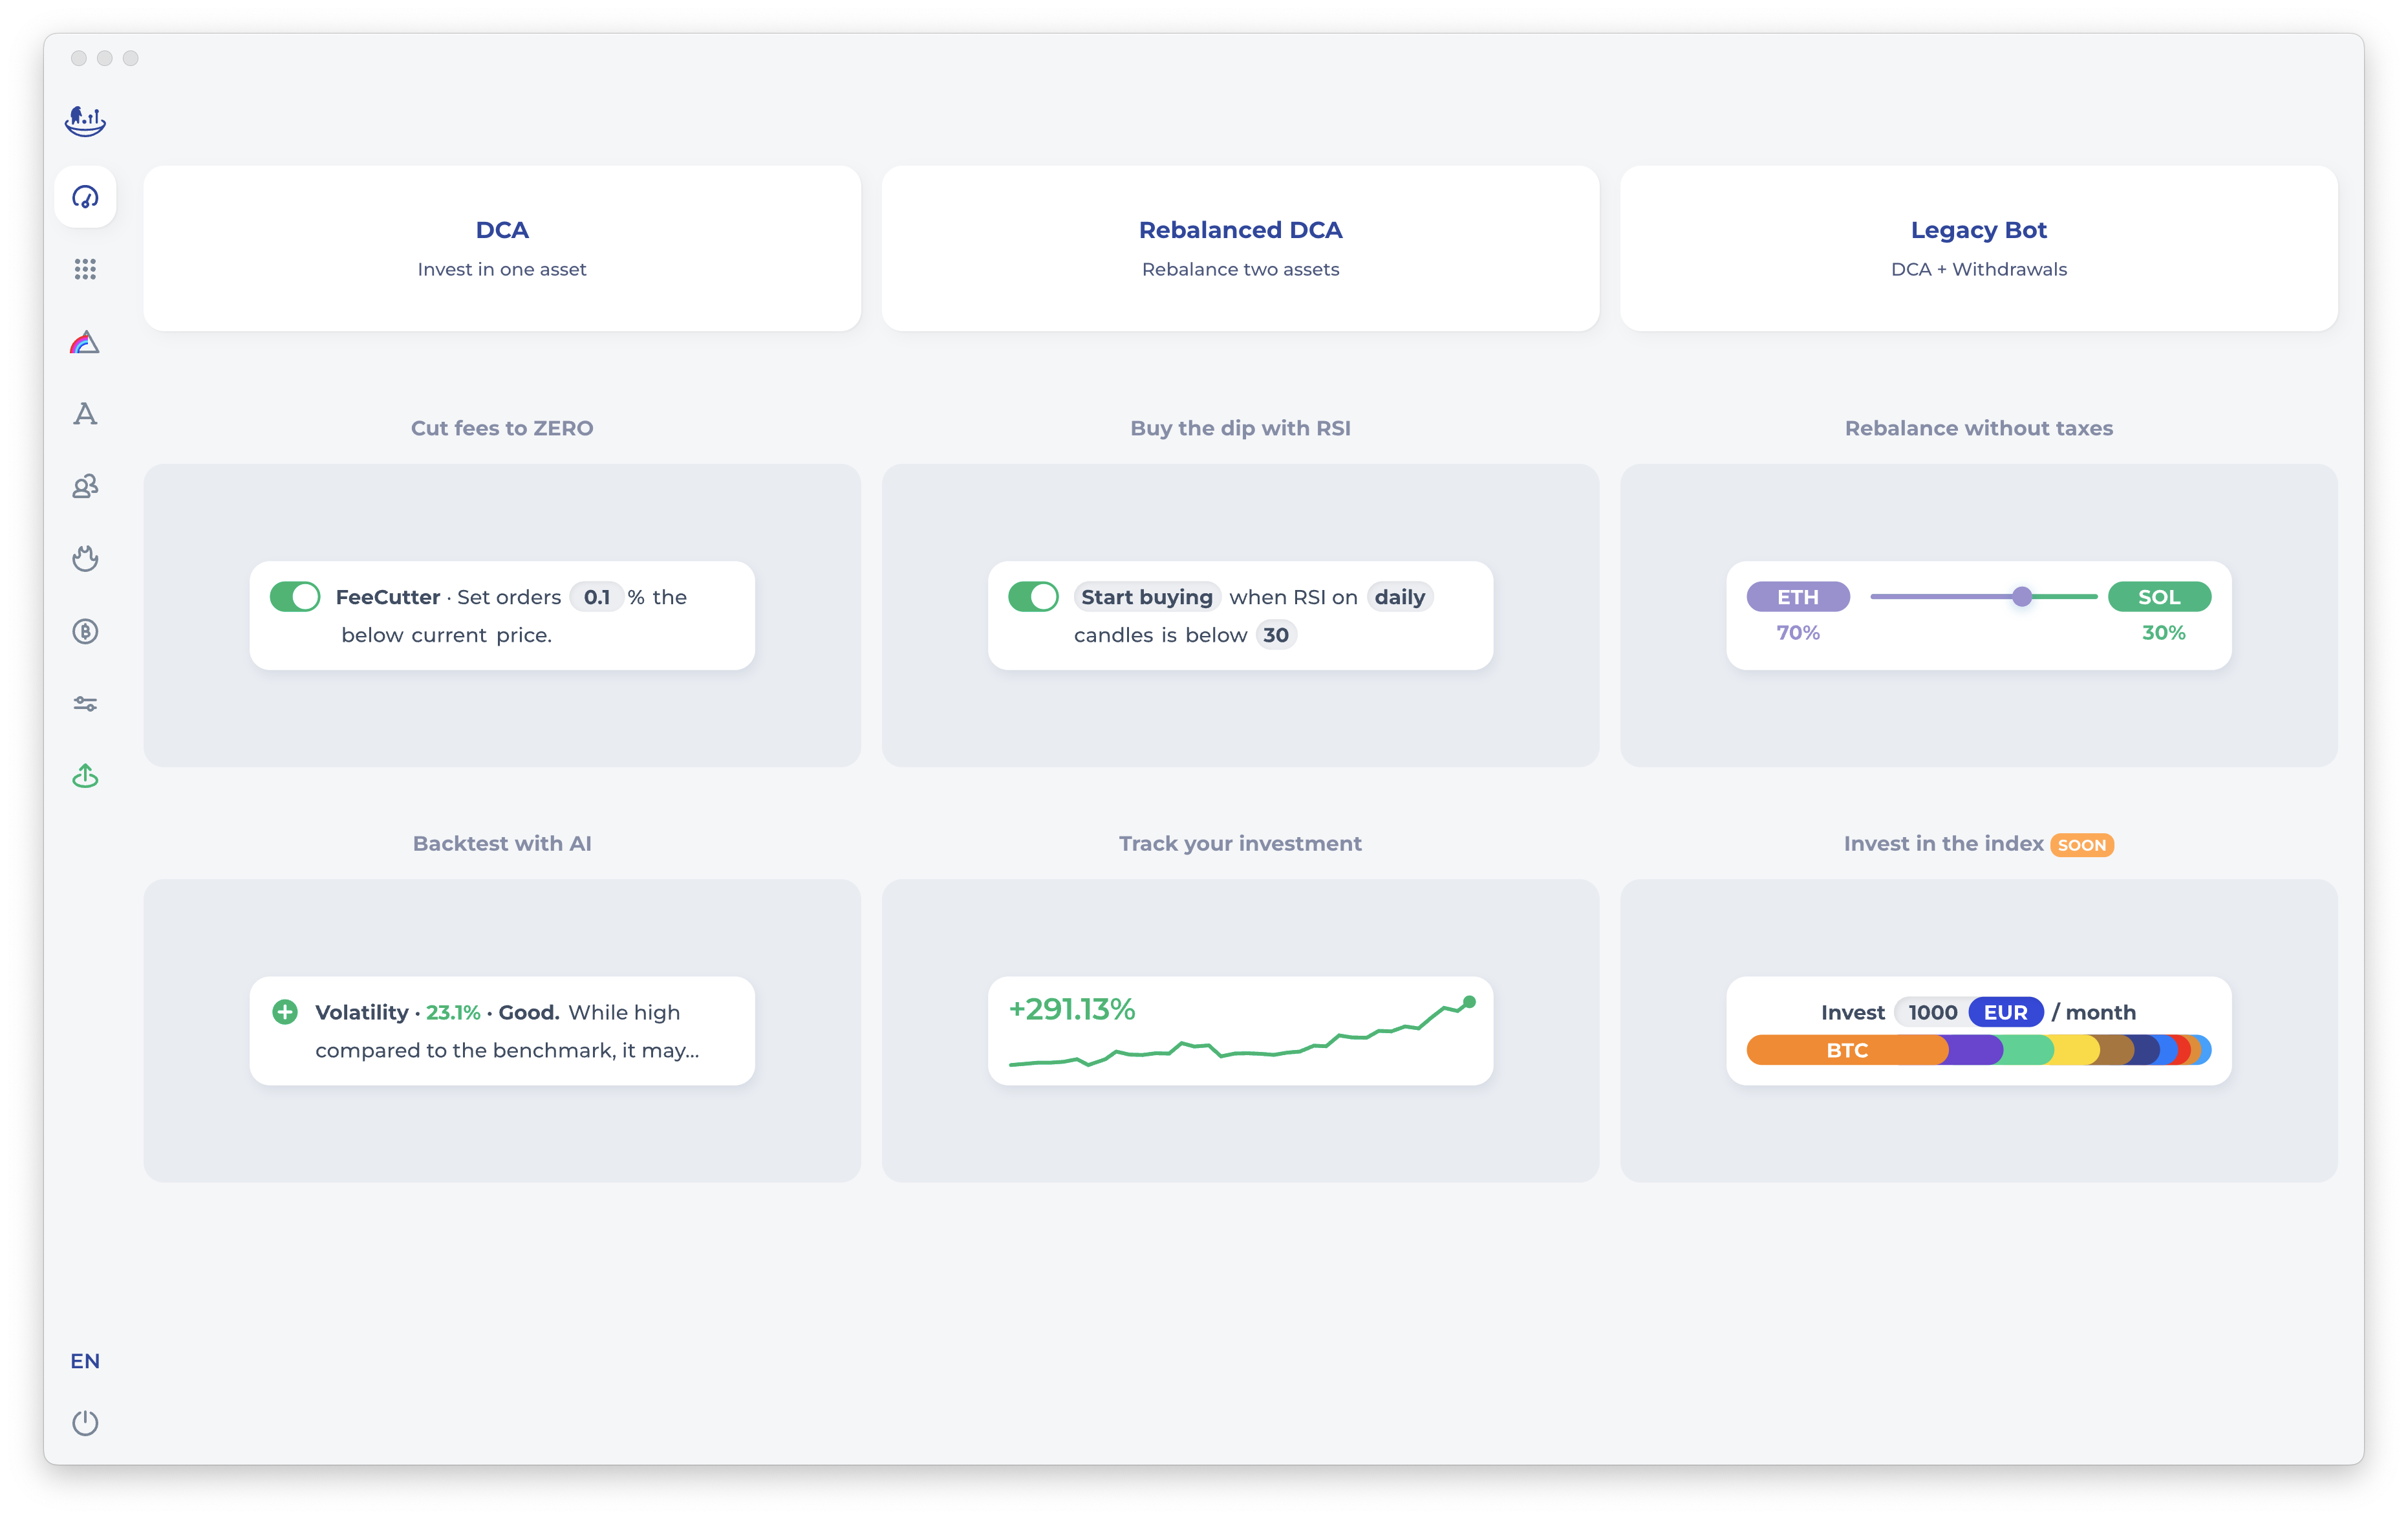
Task: Open the dashboard gauge icon in sidebar
Action: (x=85, y=197)
